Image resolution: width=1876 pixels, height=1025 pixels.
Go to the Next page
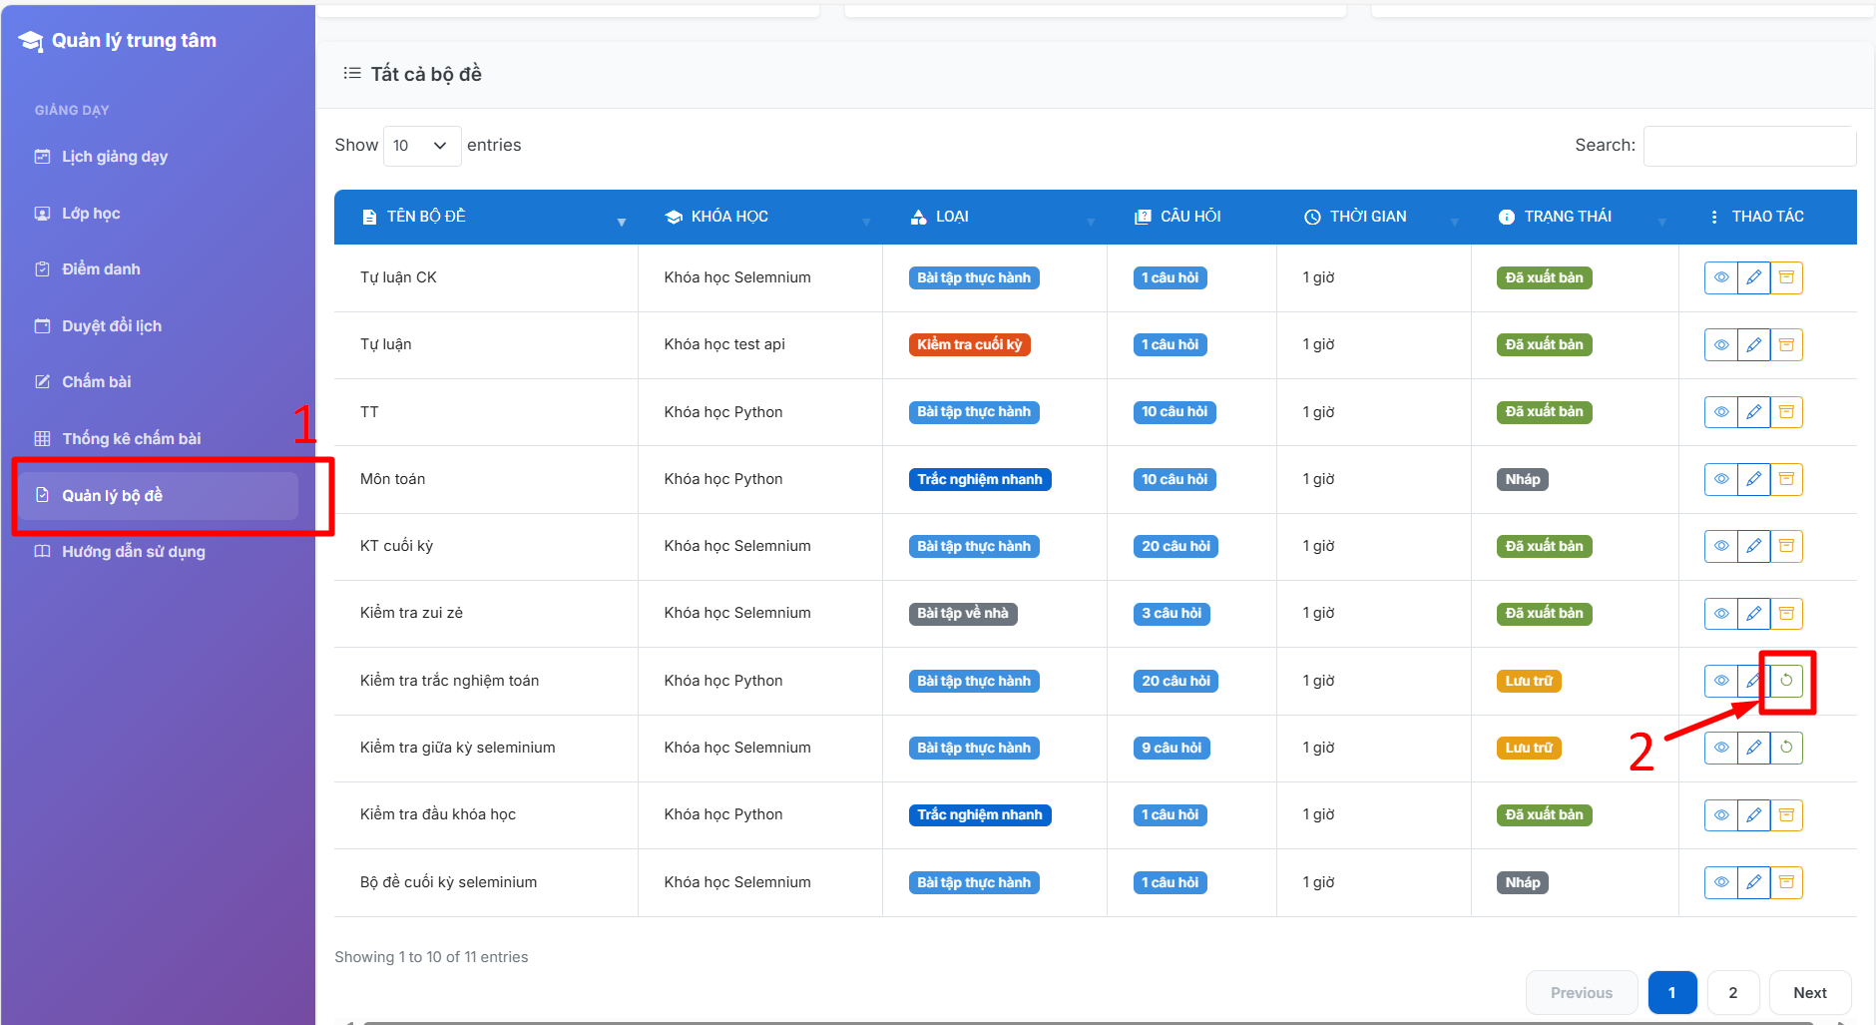[x=1809, y=993]
